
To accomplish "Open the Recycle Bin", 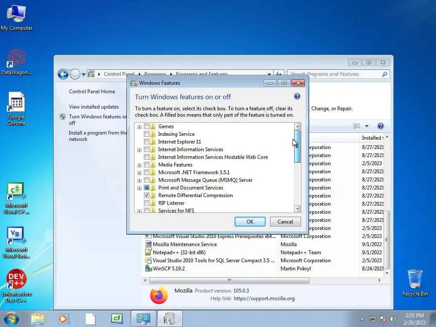I will pyautogui.click(x=415, y=283).
